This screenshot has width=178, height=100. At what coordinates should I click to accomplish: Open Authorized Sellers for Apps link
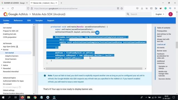(13, 81)
